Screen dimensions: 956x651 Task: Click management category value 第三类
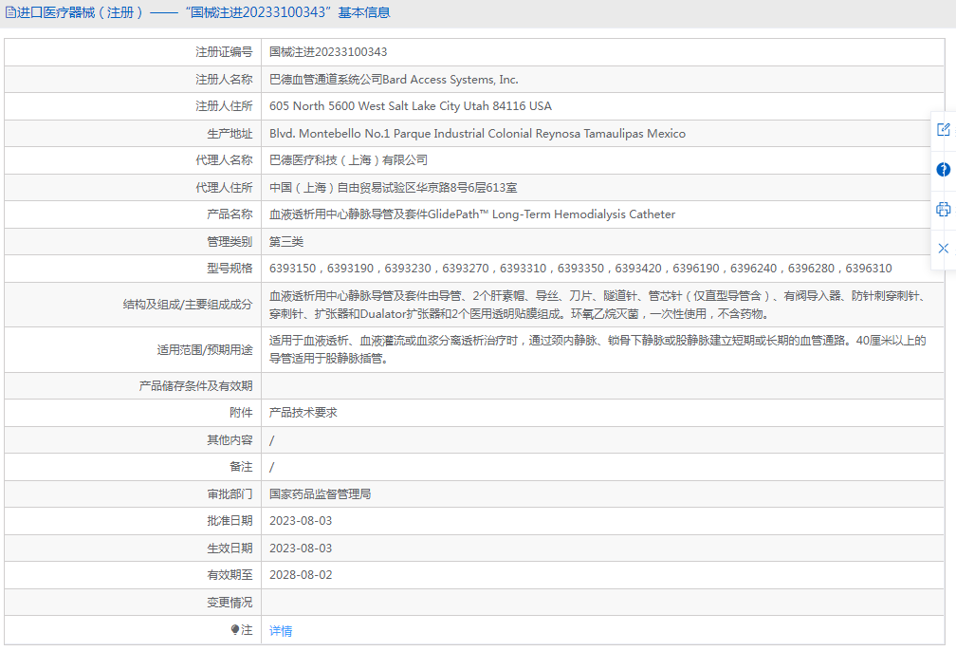(286, 242)
